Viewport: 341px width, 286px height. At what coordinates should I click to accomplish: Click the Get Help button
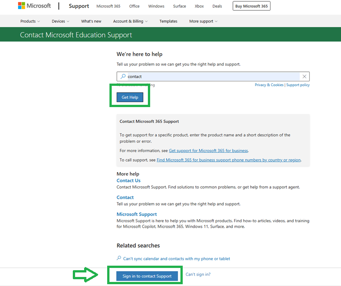(x=130, y=97)
